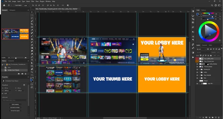Image resolution: width=223 pixels, height=119 pixels.
Task: Select the Eraser tool
Action: 32,45
